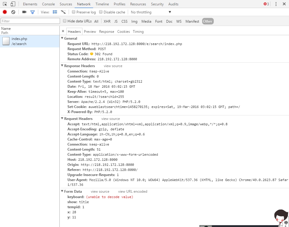Open the Console panel tab
Viewport: 289px width, 227px height.
click(48, 4)
